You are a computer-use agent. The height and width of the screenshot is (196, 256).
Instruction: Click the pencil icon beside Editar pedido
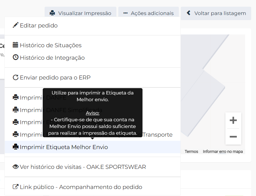click(16, 25)
